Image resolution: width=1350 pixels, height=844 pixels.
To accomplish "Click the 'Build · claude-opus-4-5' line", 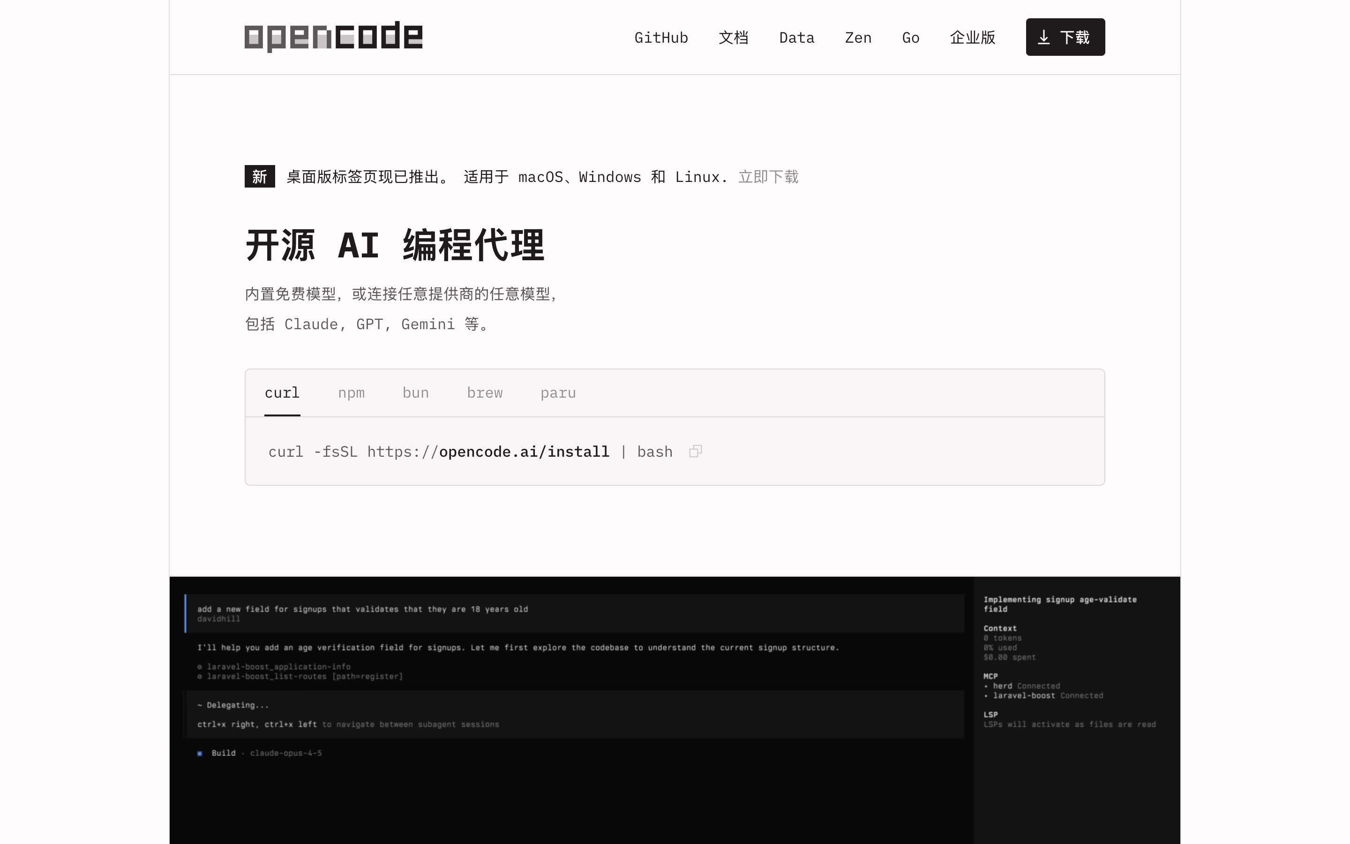I will pos(259,753).
